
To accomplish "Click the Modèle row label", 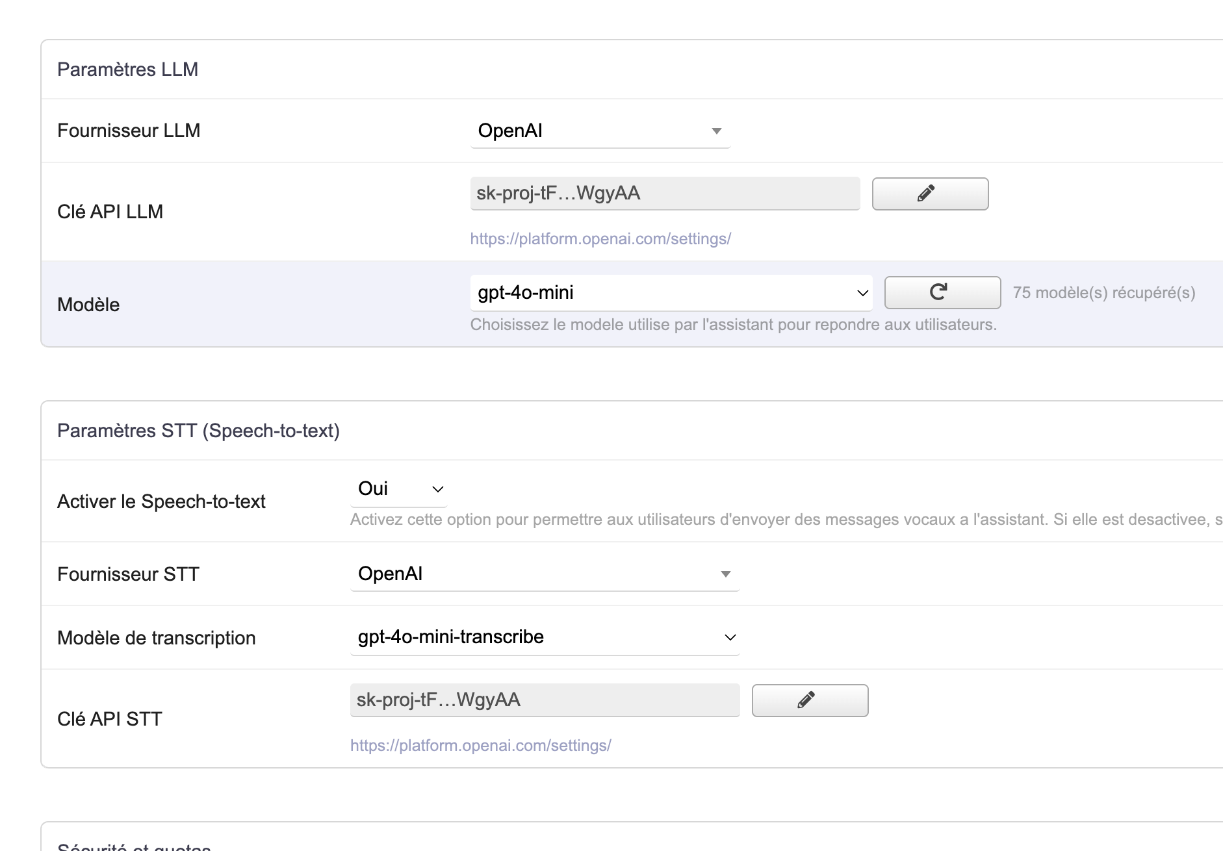I will pyautogui.click(x=88, y=305).
